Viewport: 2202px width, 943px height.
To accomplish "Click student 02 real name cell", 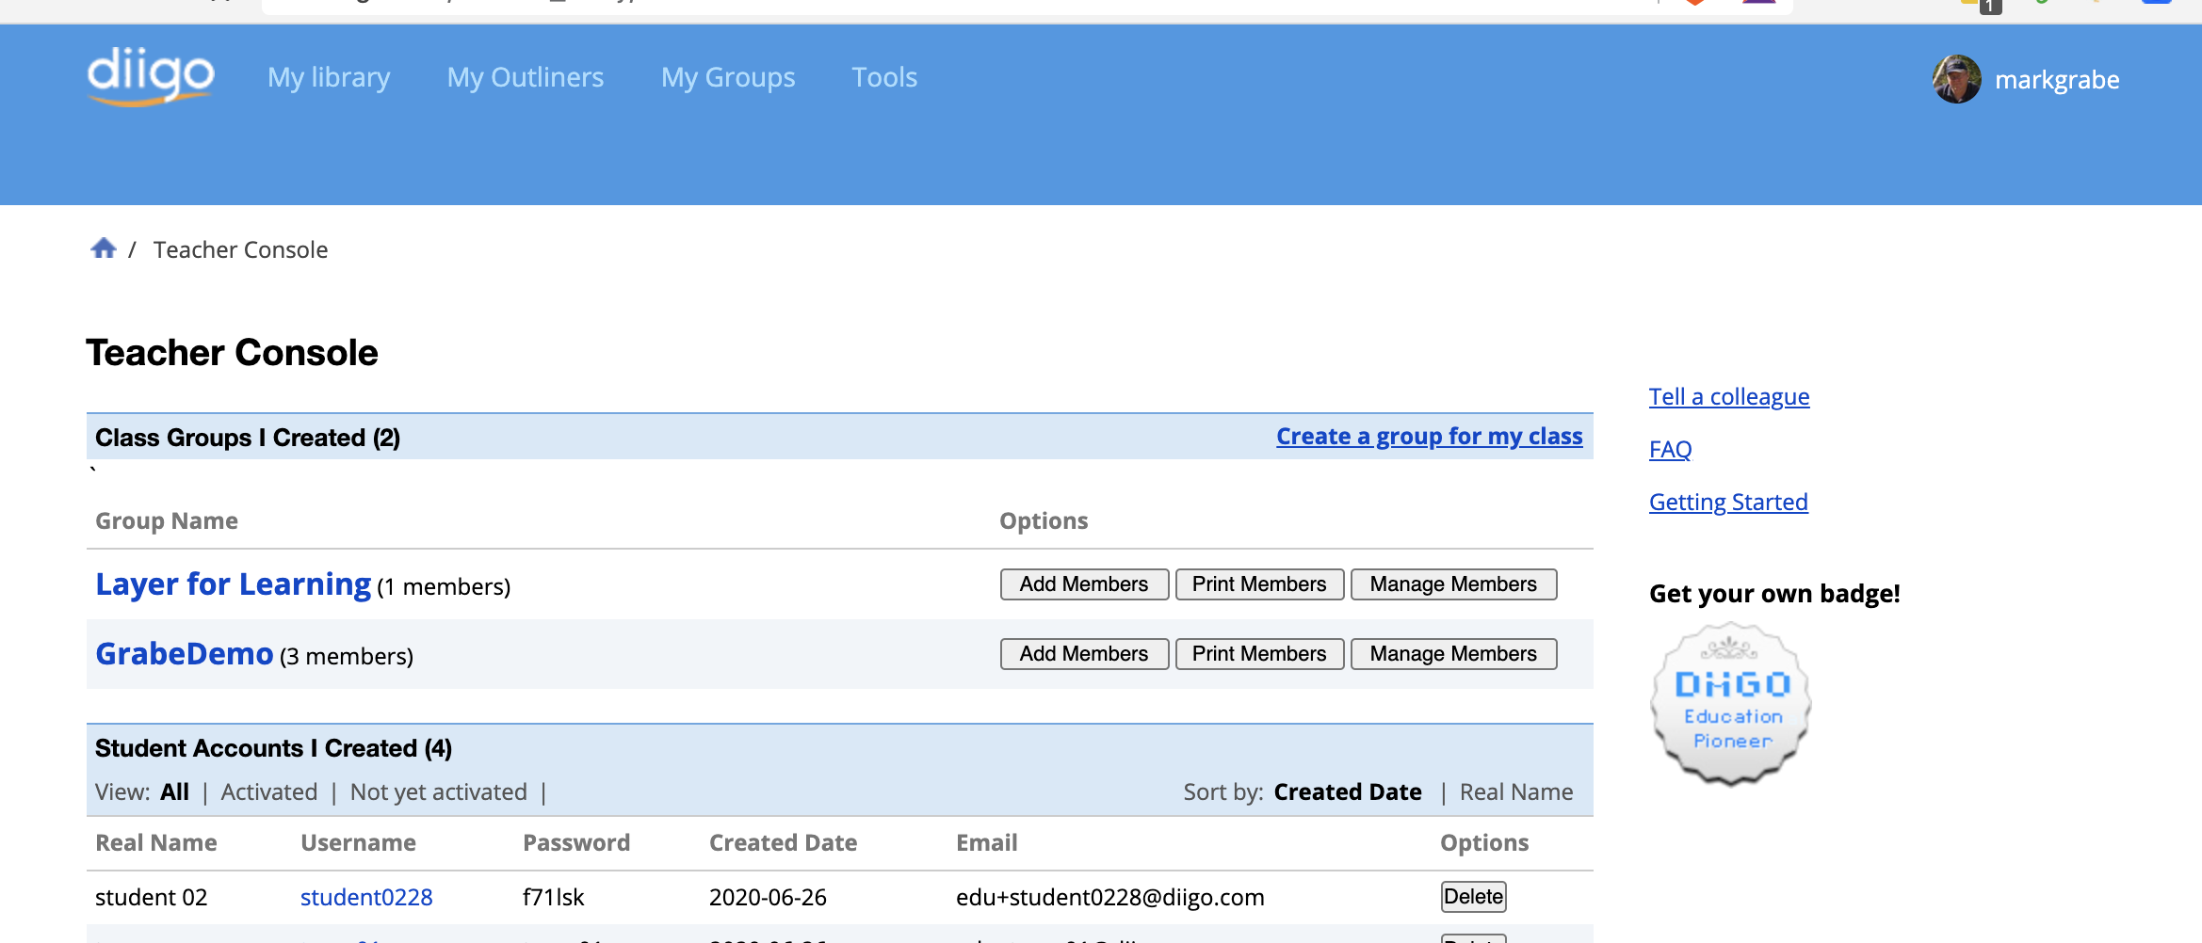I will tap(151, 898).
